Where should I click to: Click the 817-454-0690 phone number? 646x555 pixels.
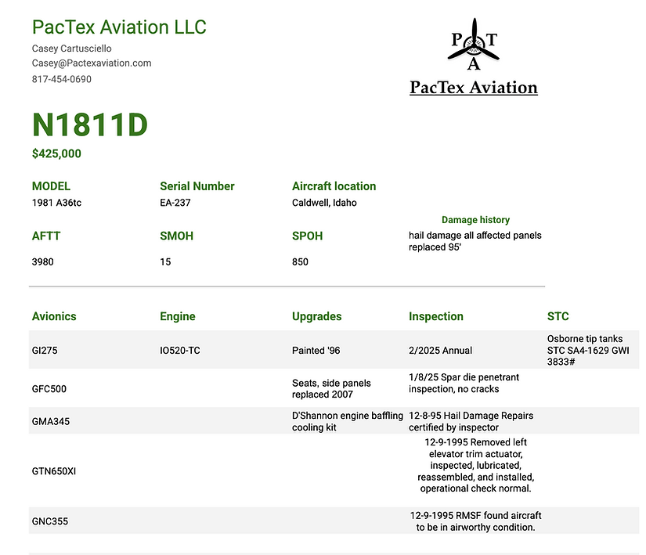click(x=61, y=79)
